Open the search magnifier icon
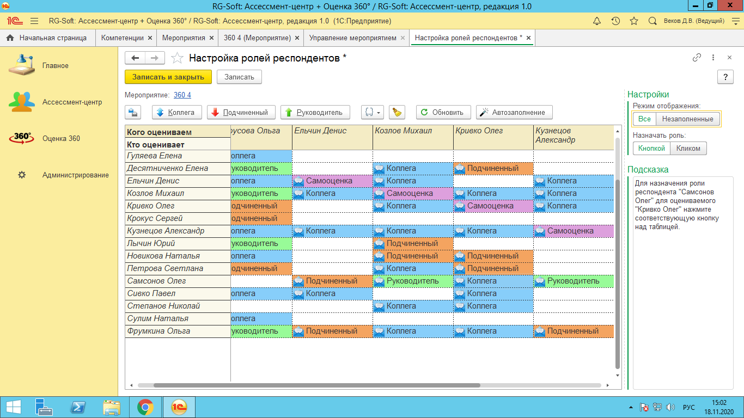The width and height of the screenshot is (744, 418). 652,21
